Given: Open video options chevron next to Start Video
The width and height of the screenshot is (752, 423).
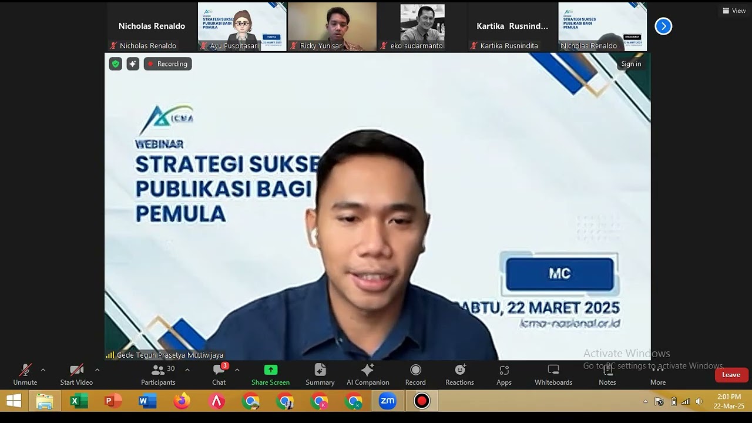Looking at the screenshot, I should [97, 370].
